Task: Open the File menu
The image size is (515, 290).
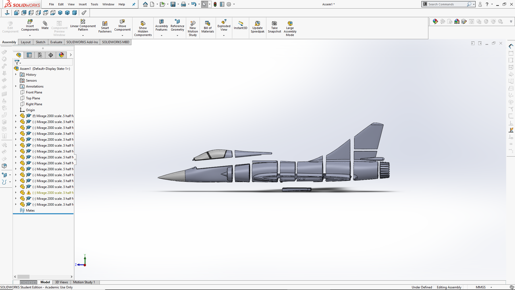Action: point(51,4)
